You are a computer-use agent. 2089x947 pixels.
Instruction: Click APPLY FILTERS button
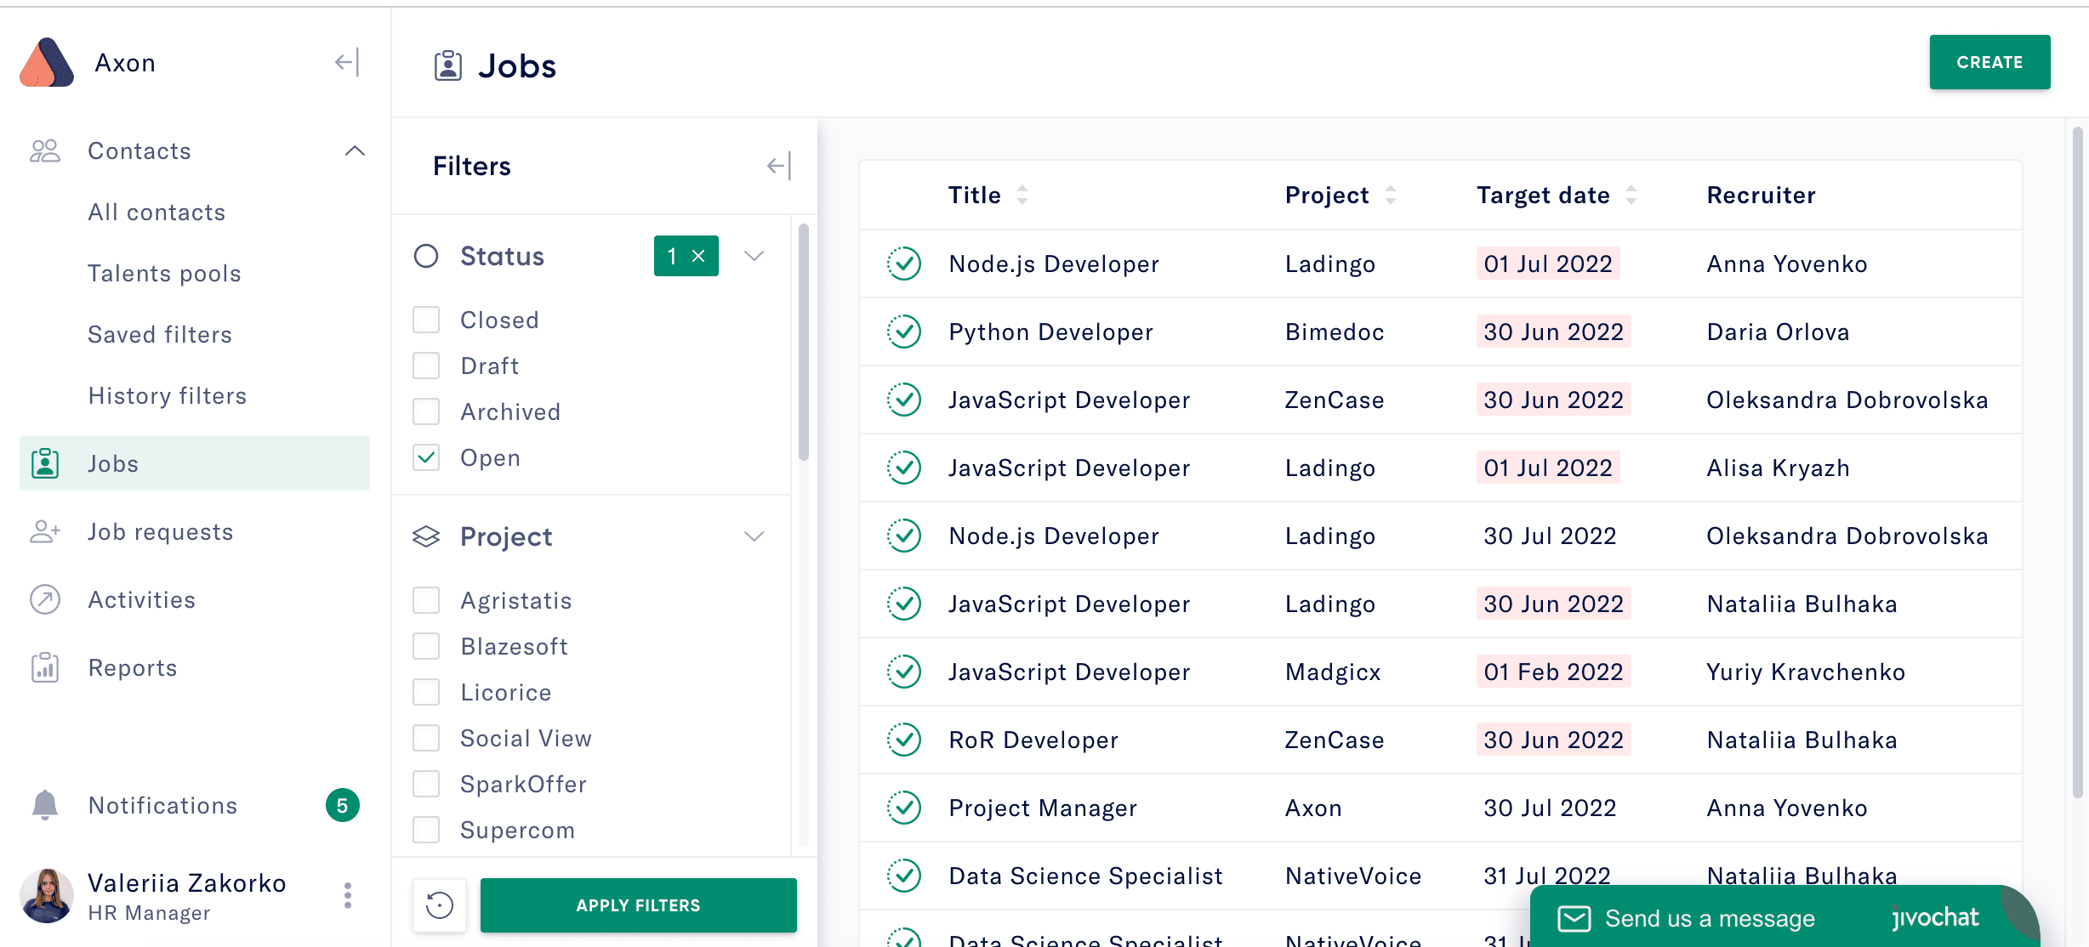click(638, 905)
